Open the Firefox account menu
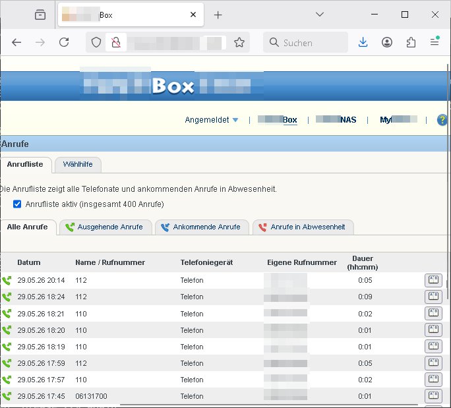This screenshot has width=451, height=408. (387, 43)
